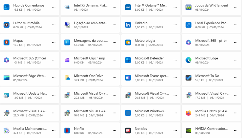Show more options for Leitor multimédia
The height and width of the screenshot is (138, 242).
coord(54,25)
